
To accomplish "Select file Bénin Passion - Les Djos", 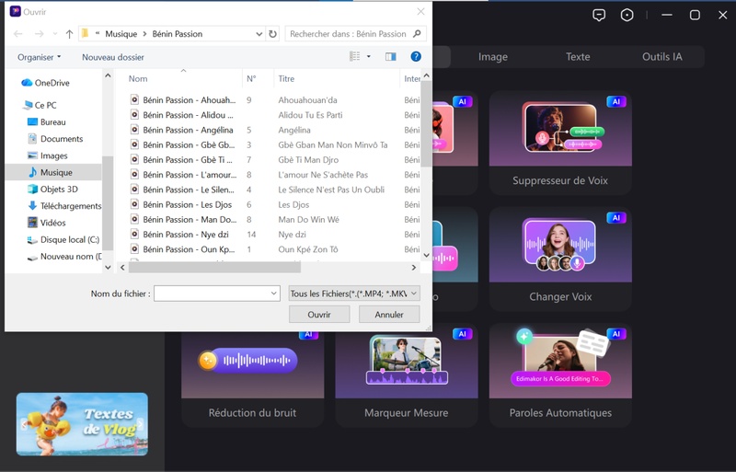I will coord(182,205).
